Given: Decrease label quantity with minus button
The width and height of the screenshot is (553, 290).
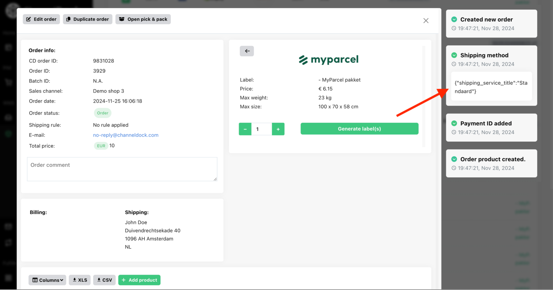Looking at the screenshot, I should click(x=245, y=129).
